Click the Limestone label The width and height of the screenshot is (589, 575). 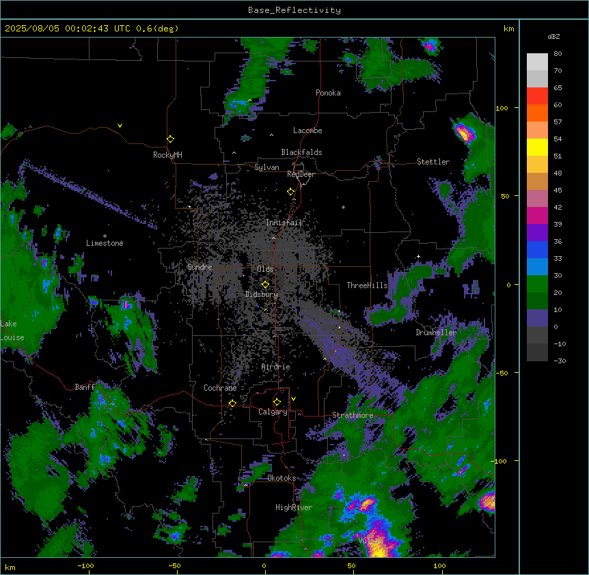(105, 243)
